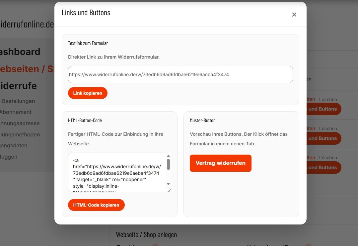
Task: Click the textarea resize handle corner
Action: click(x=169, y=190)
